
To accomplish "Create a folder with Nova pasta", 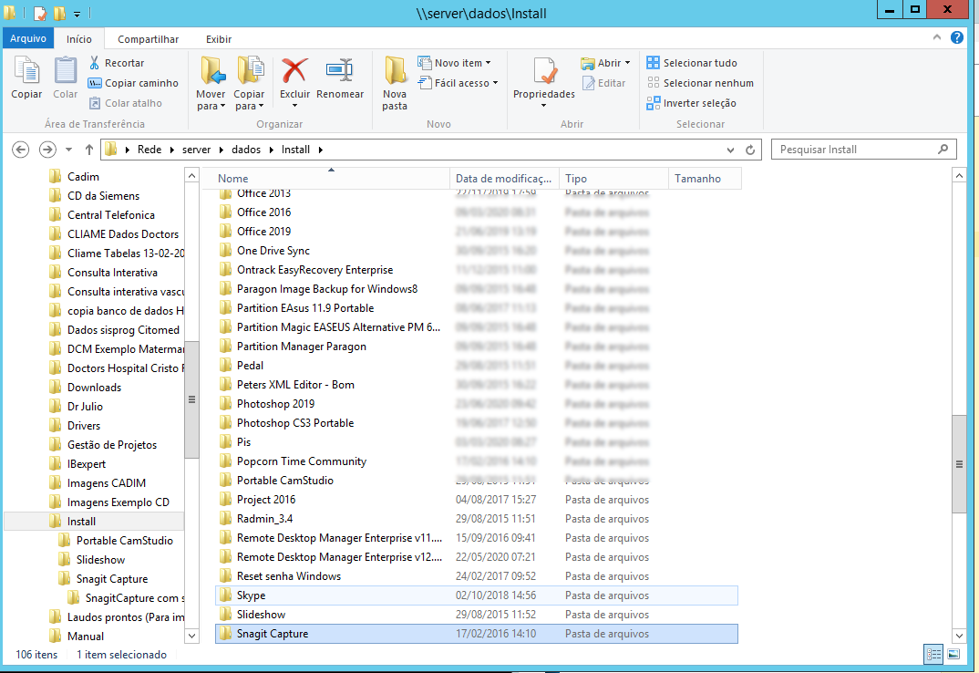I will tap(395, 84).
